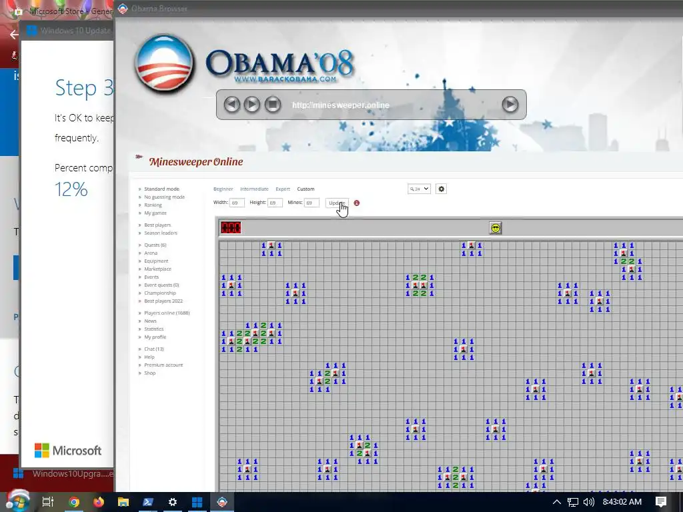Click the Update button
683x512 pixels.
coord(337,203)
